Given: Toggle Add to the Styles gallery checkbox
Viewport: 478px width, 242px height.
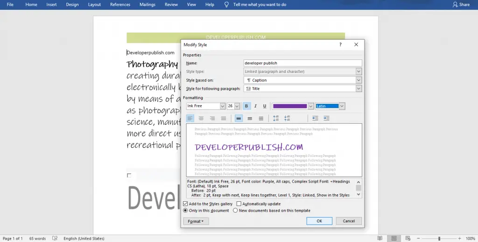Looking at the screenshot, I should click(x=185, y=204).
